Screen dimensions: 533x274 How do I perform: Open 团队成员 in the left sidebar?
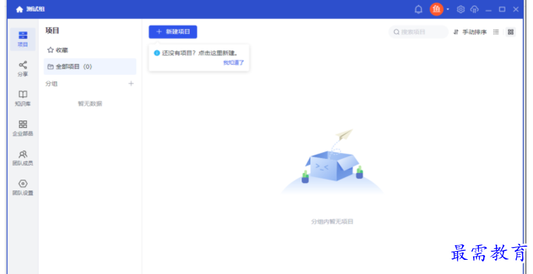pyautogui.click(x=23, y=158)
